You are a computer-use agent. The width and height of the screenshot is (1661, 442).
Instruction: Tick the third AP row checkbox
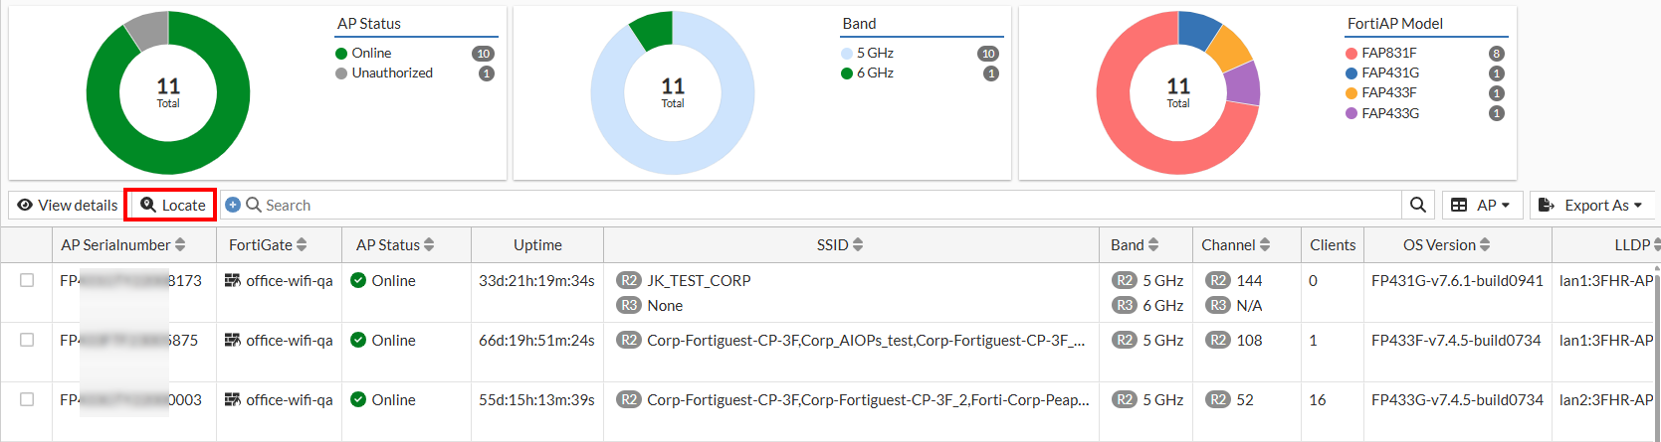click(27, 399)
